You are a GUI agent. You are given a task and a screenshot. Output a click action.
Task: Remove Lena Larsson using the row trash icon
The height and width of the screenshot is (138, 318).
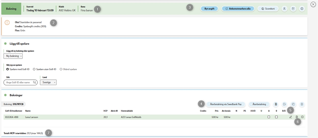pos(297,117)
